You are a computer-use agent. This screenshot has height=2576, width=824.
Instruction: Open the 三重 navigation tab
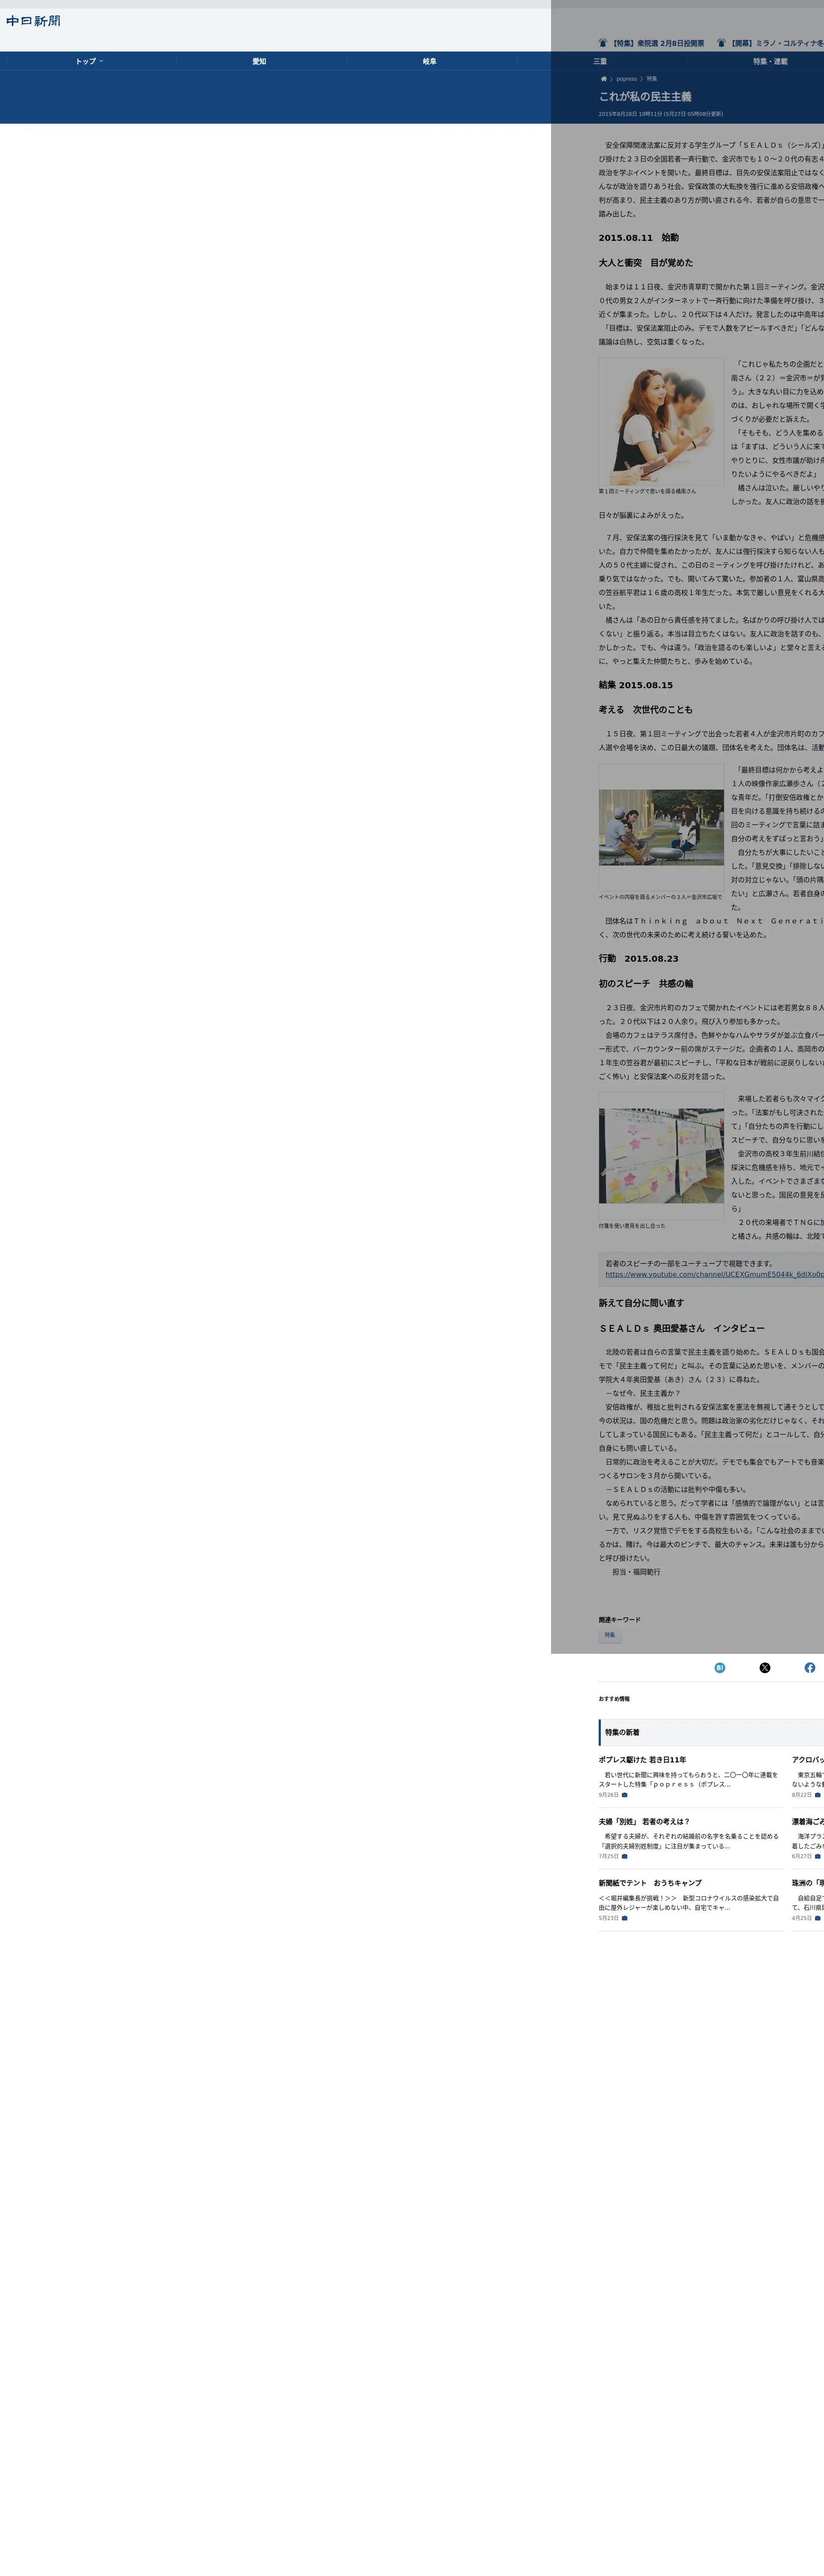point(600,62)
